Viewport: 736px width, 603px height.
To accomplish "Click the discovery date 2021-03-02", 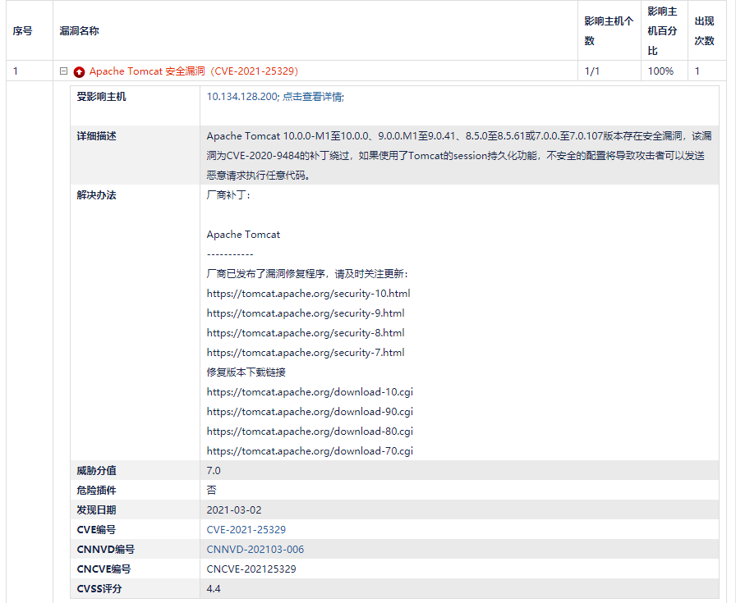I will click(x=234, y=510).
